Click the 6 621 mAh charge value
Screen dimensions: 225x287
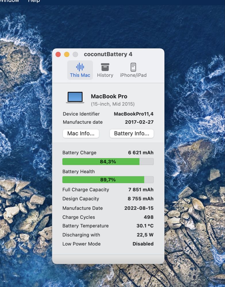coord(141,153)
